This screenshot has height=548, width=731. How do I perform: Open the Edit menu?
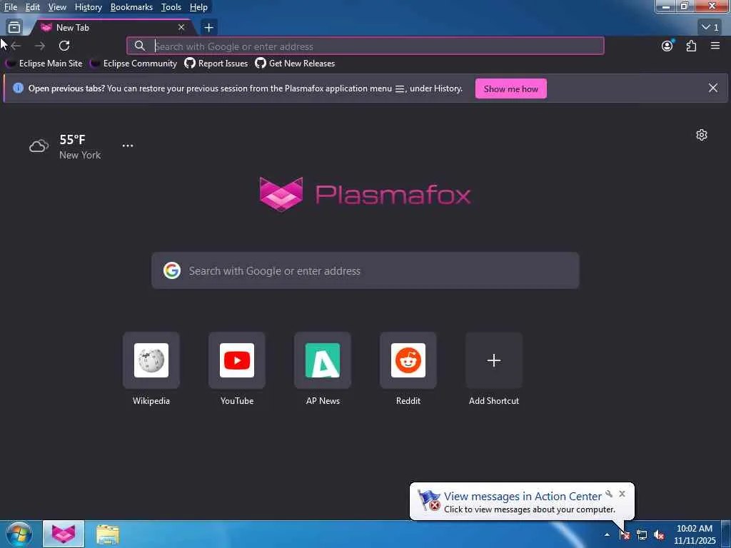33,7
